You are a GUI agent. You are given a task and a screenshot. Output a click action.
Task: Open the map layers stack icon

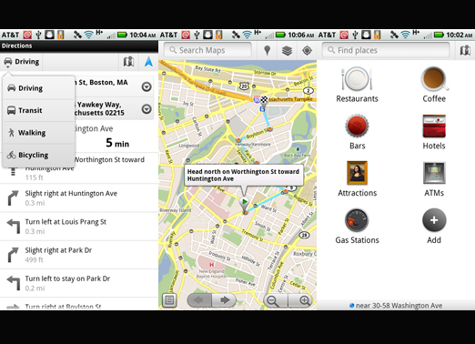(x=287, y=50)
